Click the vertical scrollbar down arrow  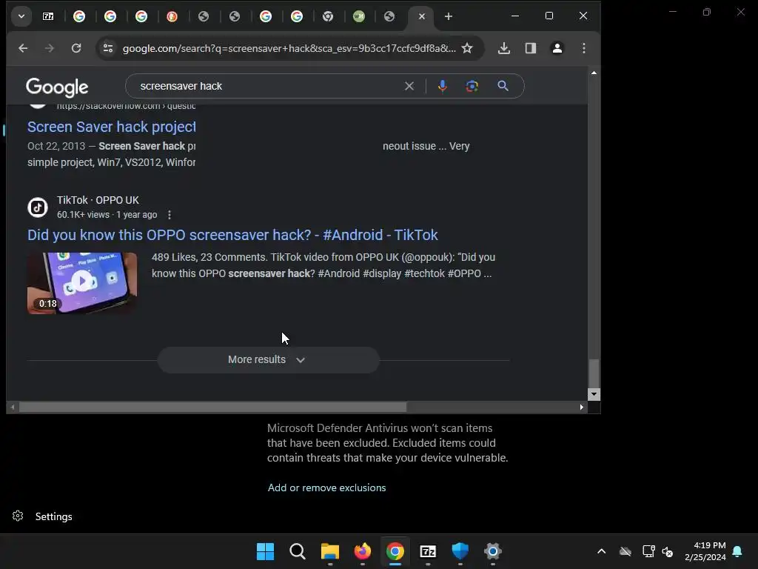click(x=594, y=394)
